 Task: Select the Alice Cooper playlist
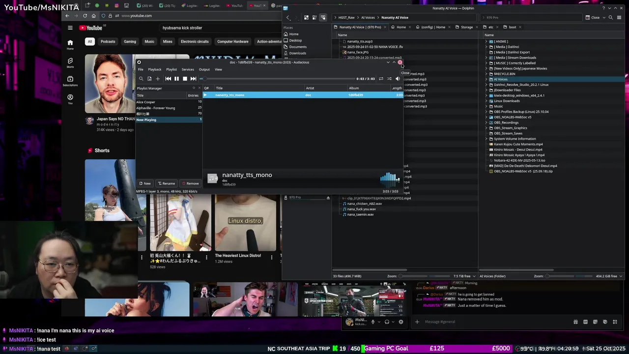169,102
